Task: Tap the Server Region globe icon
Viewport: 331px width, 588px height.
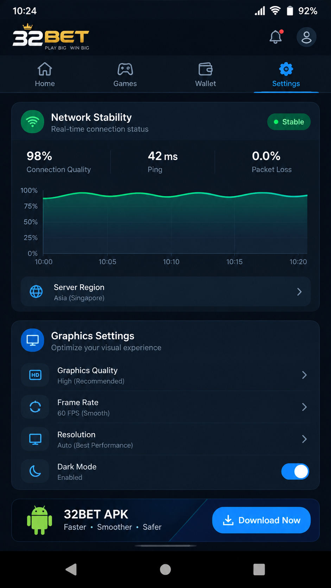Action: (36, 292)
